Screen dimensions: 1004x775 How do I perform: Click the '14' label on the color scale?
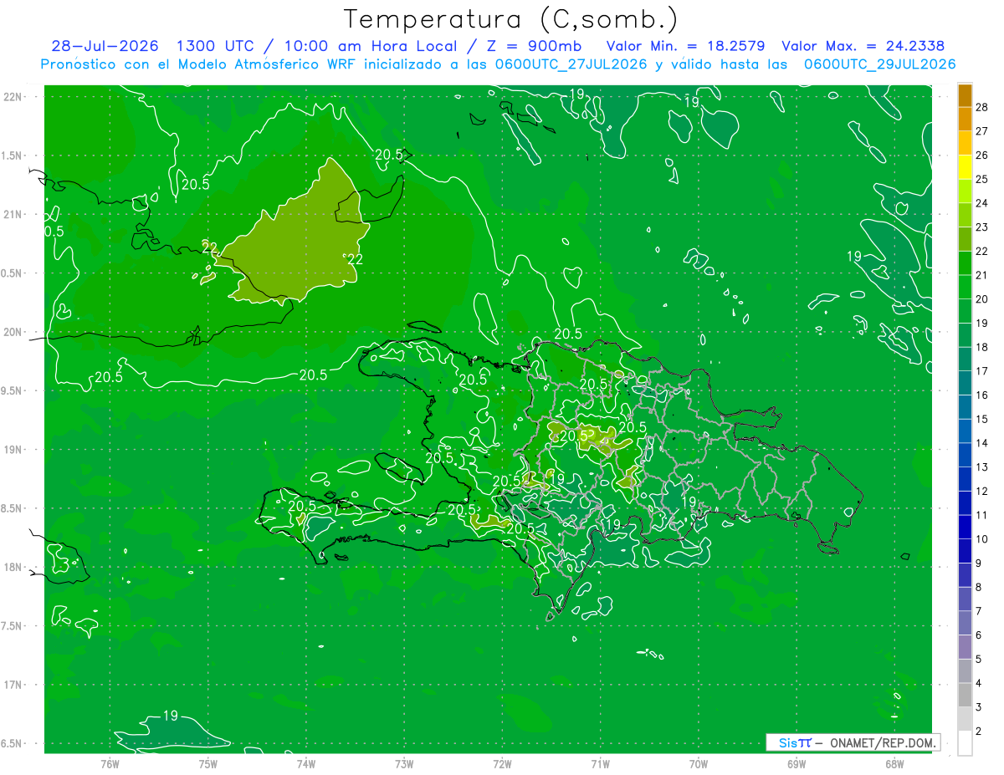click(983, 443)
